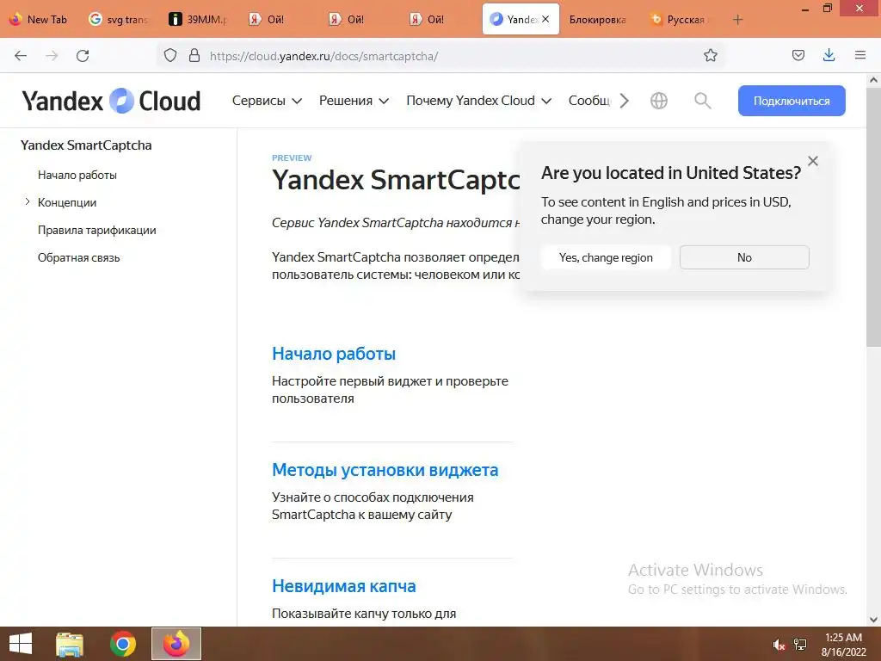
Task: Click the browser Back arrow
Action: click(21, 56)
